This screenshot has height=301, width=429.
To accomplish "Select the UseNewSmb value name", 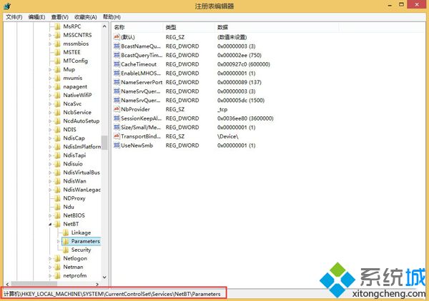I will pos(137,146).
